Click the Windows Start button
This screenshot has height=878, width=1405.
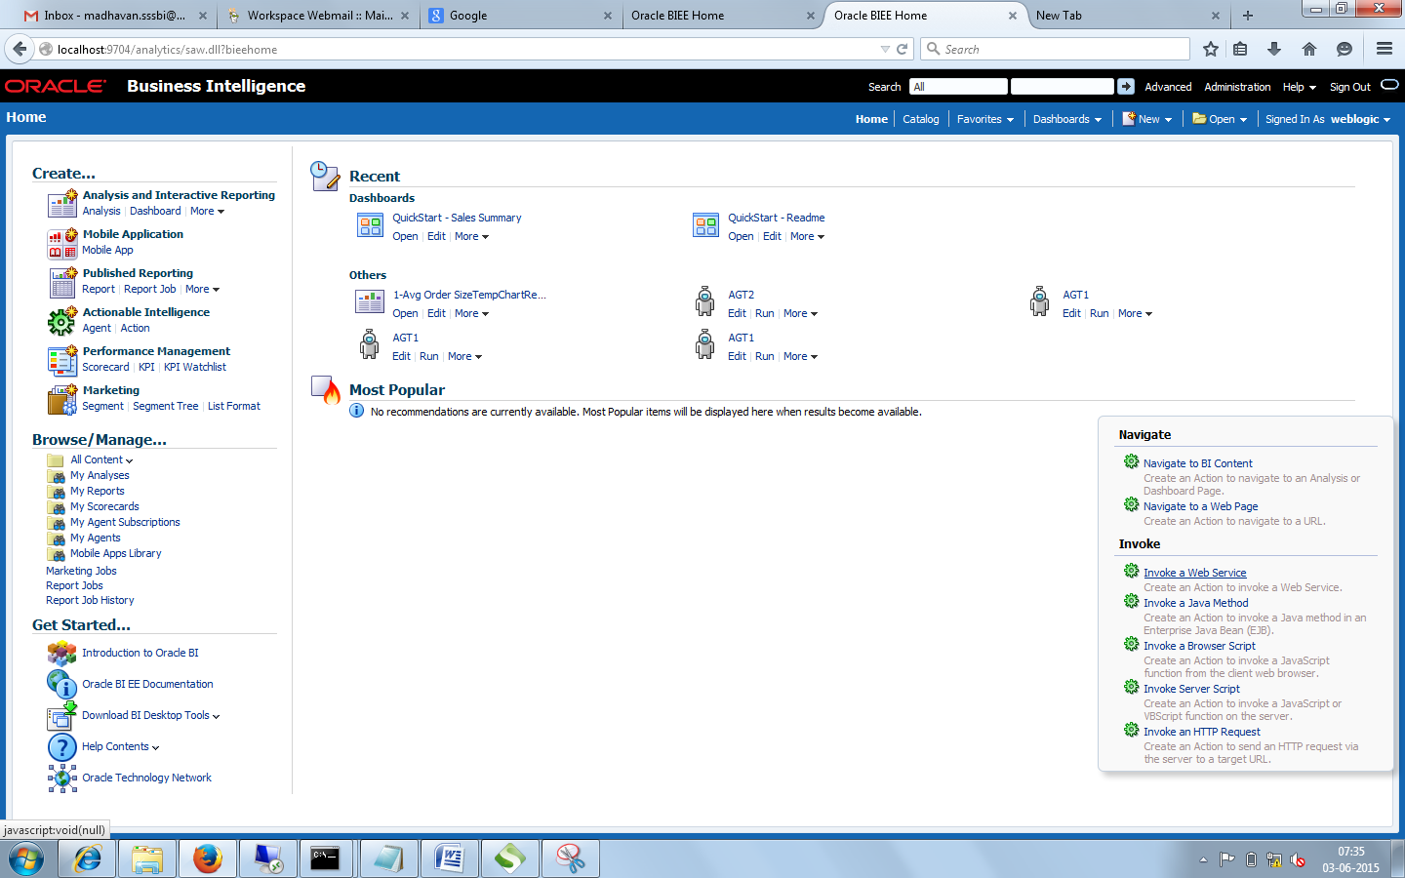pyautogui.click(x=26, y=859)
